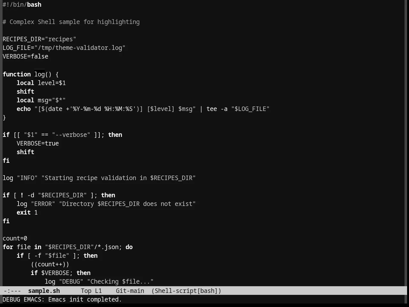Click the 'echo' keyword in the log function
Viewport: 409px width, 307px height.
click(x=24, y=109)
